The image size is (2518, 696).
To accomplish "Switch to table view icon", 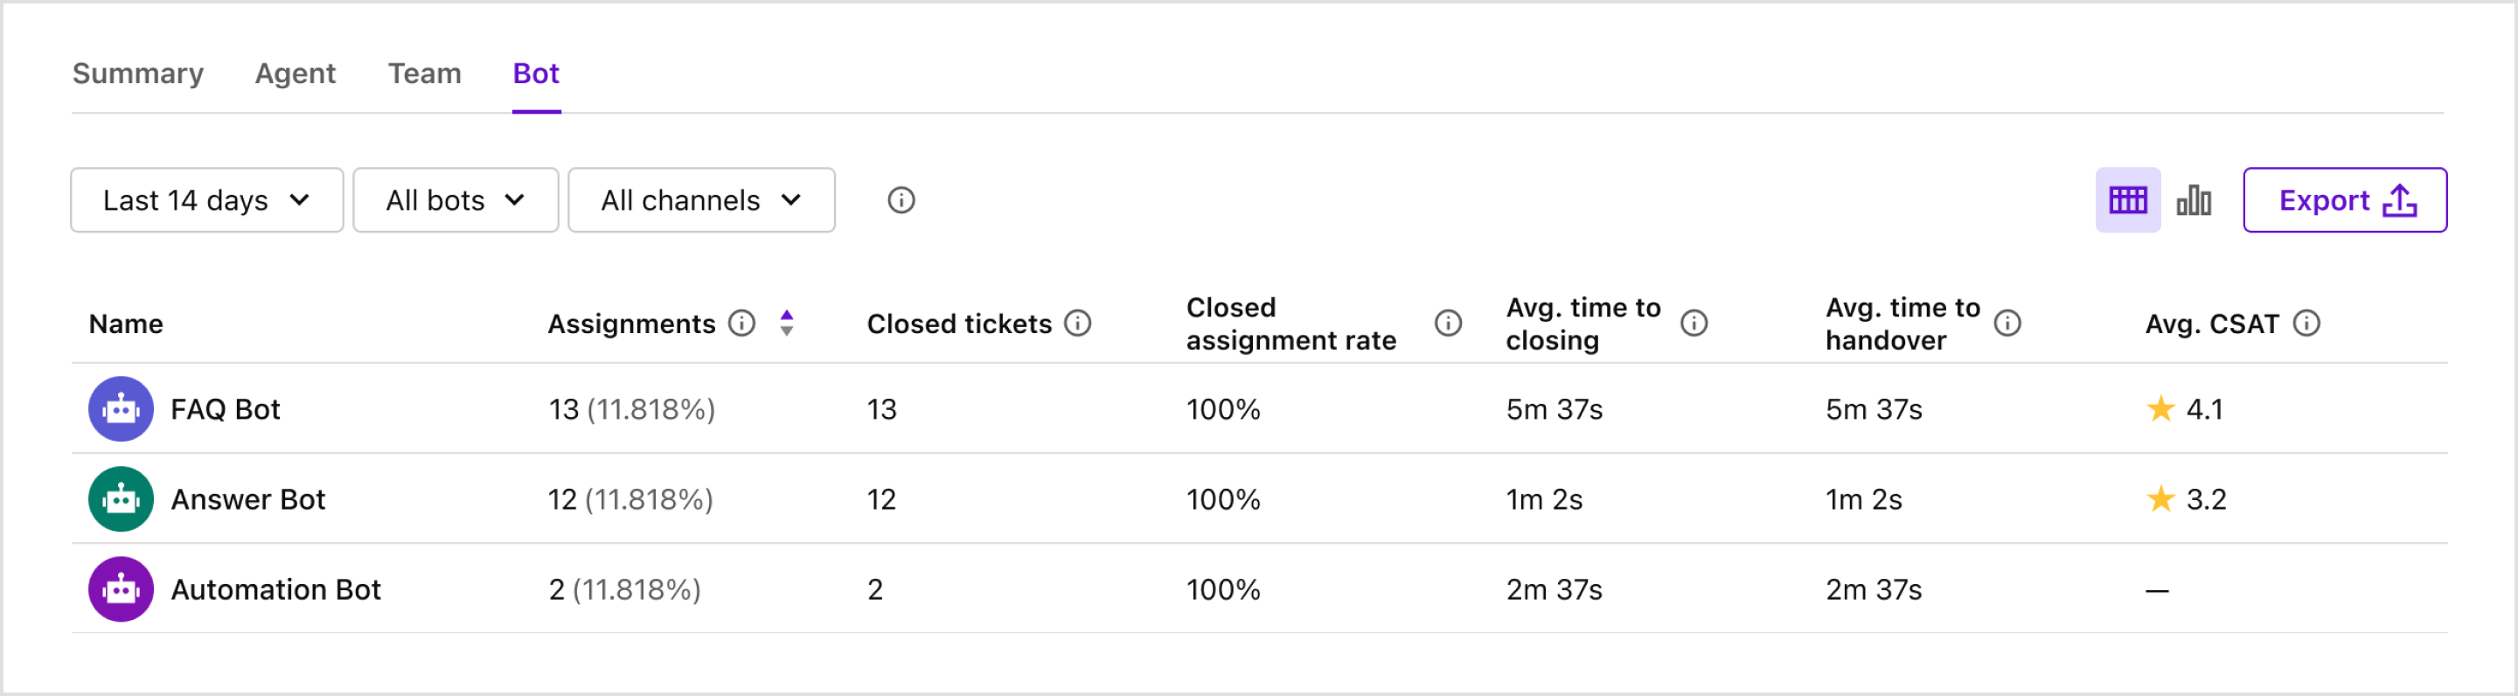I will point(2127,200).
